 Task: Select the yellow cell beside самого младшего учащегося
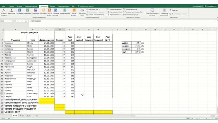coord(60,106)
